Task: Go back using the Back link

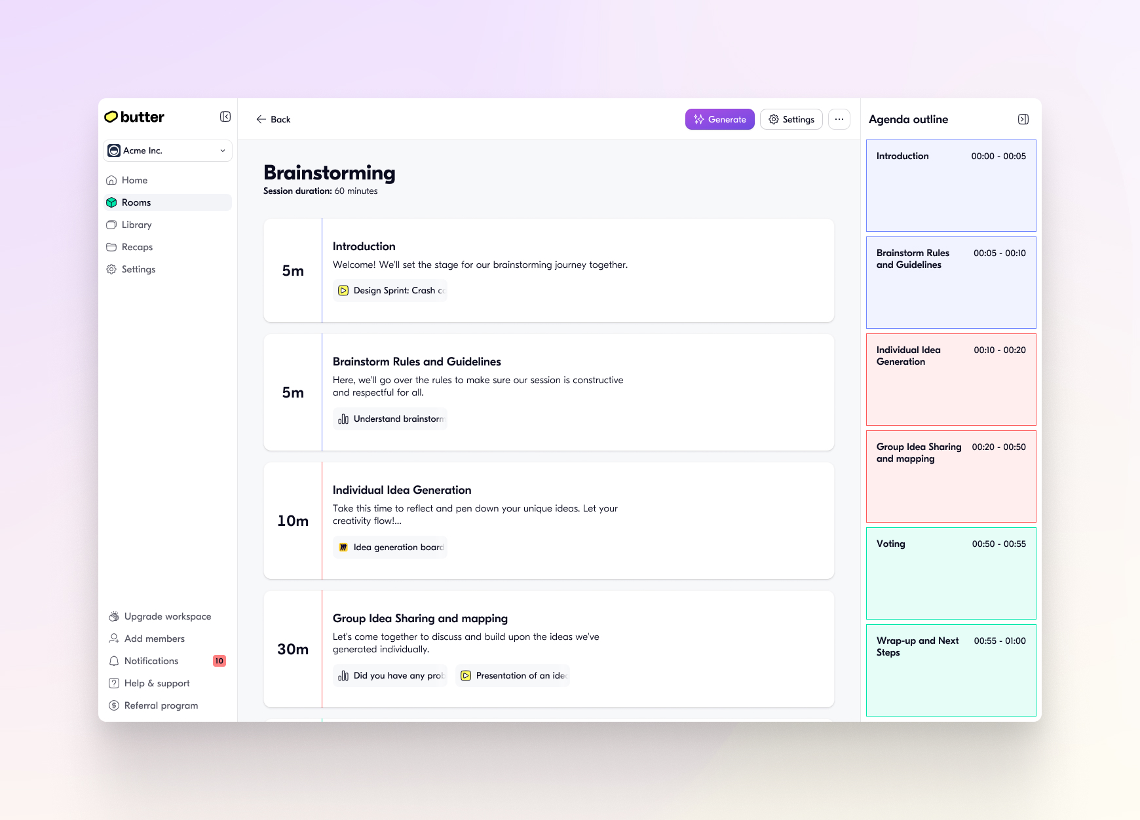Action: click(x=273, y=119)
